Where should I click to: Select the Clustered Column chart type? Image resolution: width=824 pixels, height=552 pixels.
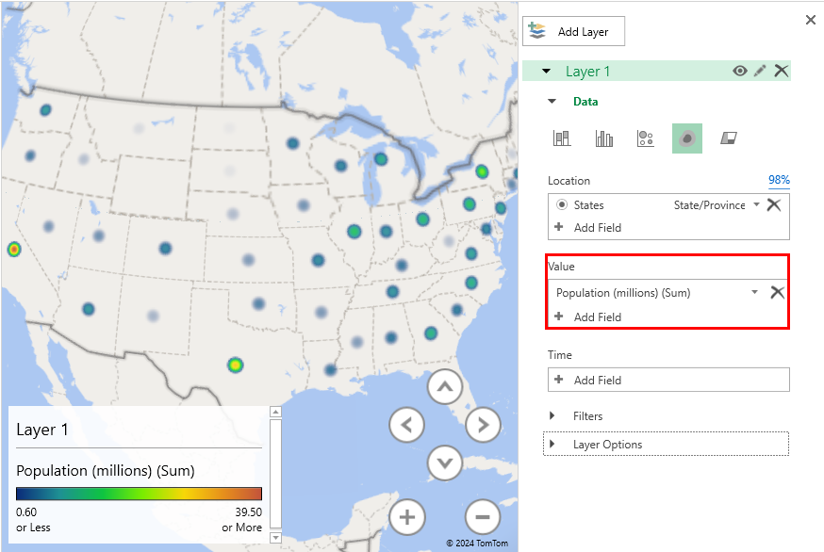tap(603, 138)
